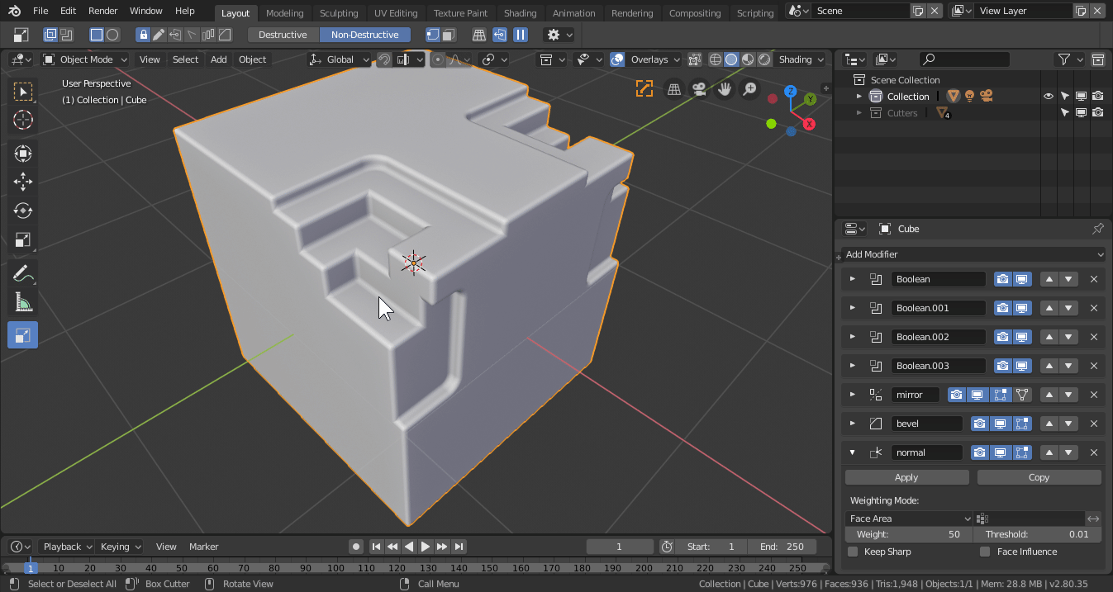Click the Weight value slider
Image resolution: width=1113 pixels, height=592 pixels.
click(908, 534)
